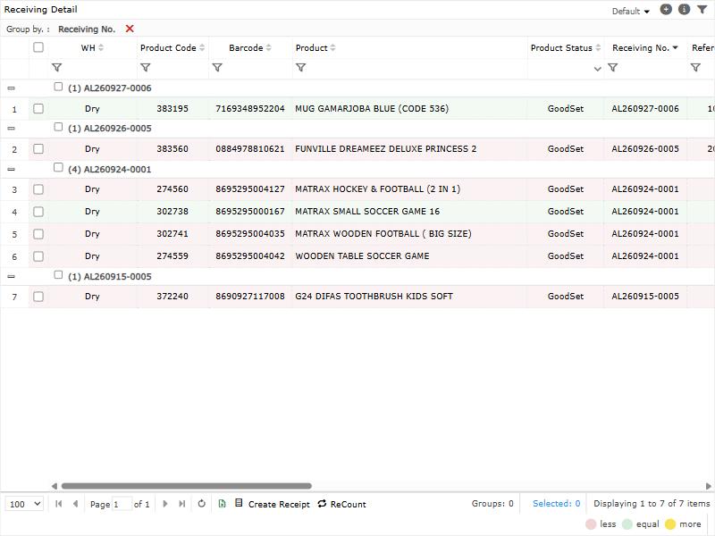The image size is (715, 536).
Task: Open the Reference column filter icon
Action: pos(695,68)
